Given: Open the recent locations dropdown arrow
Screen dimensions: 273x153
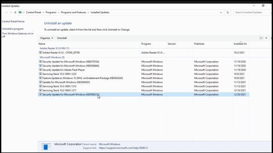Looking at the screenshot, I should [11, 12].
